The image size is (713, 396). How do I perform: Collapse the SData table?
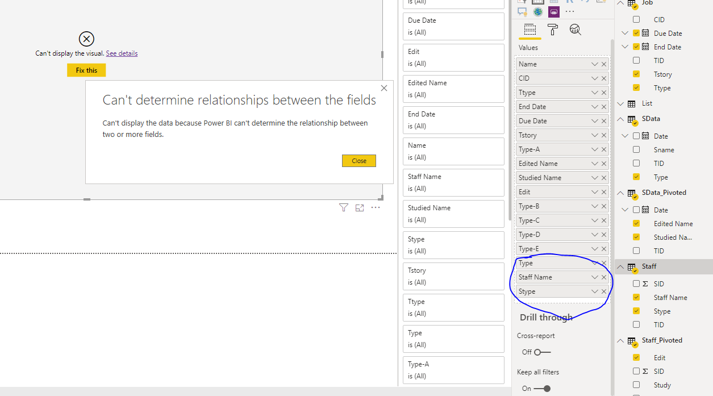tap(620, 119)
